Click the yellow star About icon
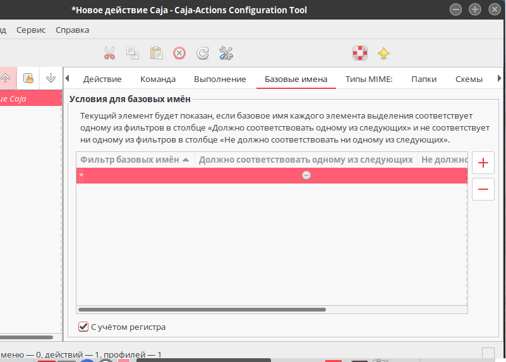Image resolution: width=506 pixels, height=362 pixels. [x=383, y=53]
